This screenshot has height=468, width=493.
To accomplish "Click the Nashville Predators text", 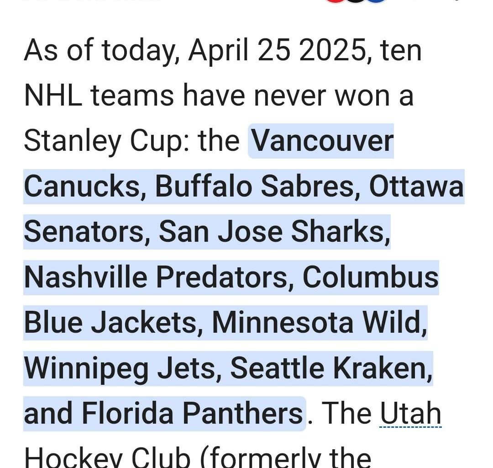I will pyautogui.click(x=158, y=277).
